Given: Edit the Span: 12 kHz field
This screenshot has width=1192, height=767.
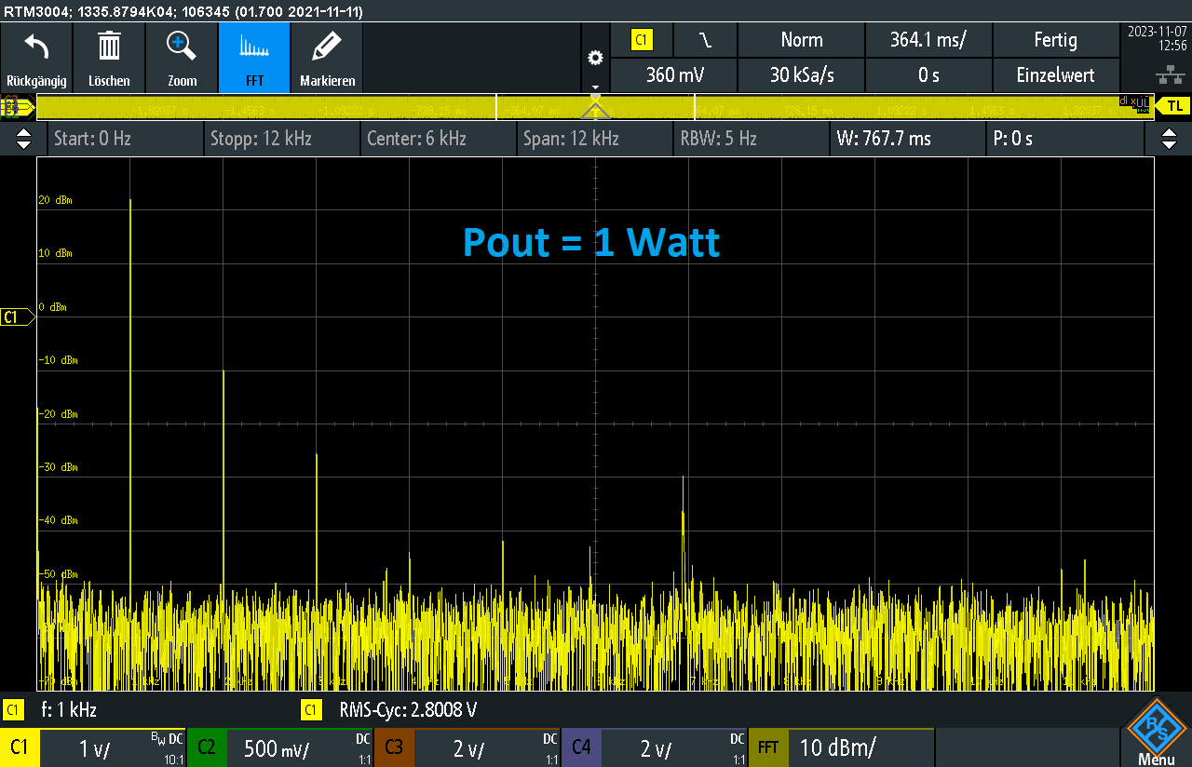Looking at the screenshot, I should point(594,139).
